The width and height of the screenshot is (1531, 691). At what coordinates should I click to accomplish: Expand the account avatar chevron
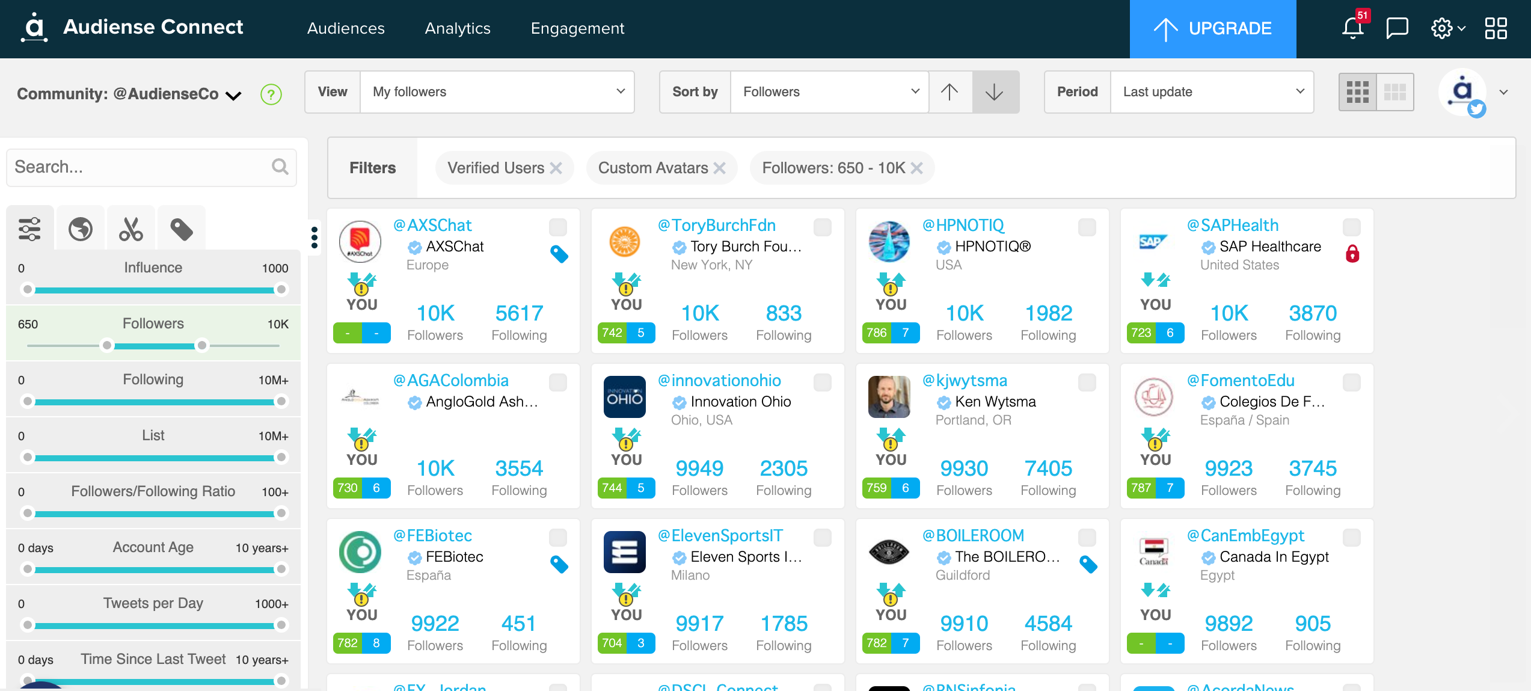click(x=1504, y=92)
